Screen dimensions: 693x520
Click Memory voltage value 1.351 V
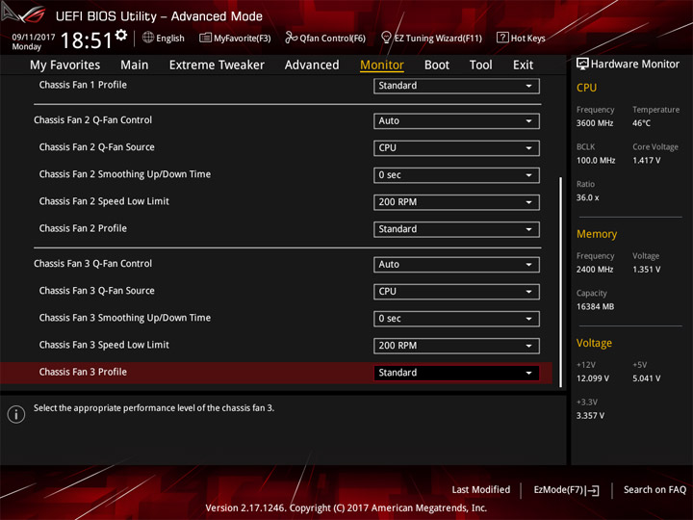click(646, 270)
